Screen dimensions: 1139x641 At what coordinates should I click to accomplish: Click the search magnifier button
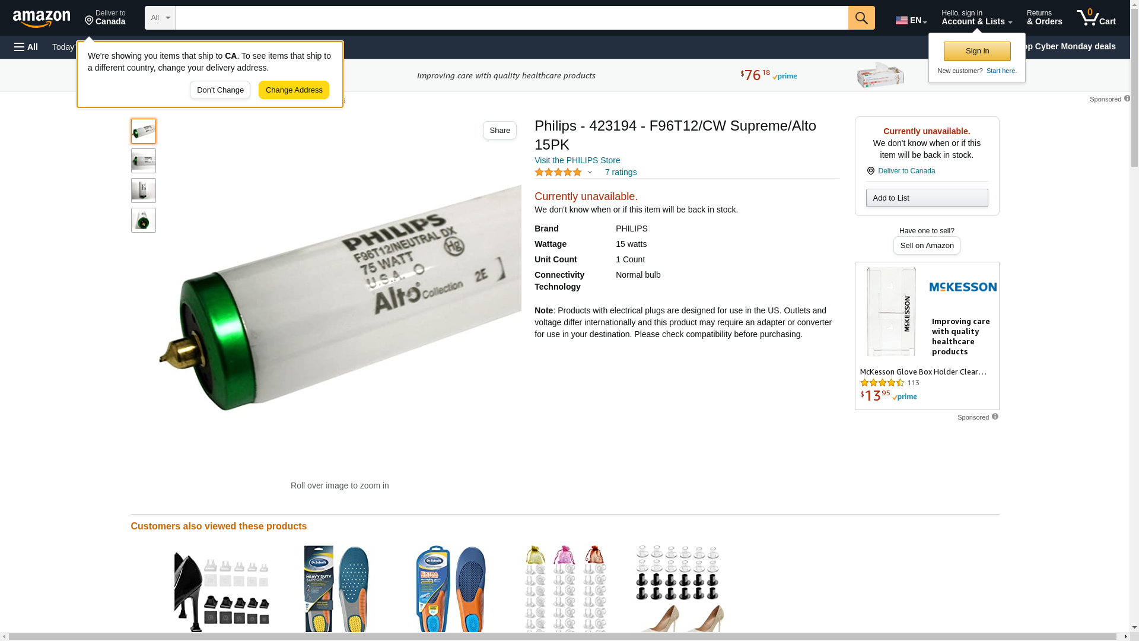[x=861, y=18]
